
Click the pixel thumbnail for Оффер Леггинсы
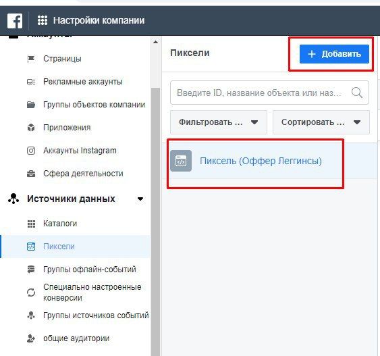coord(181,161)
